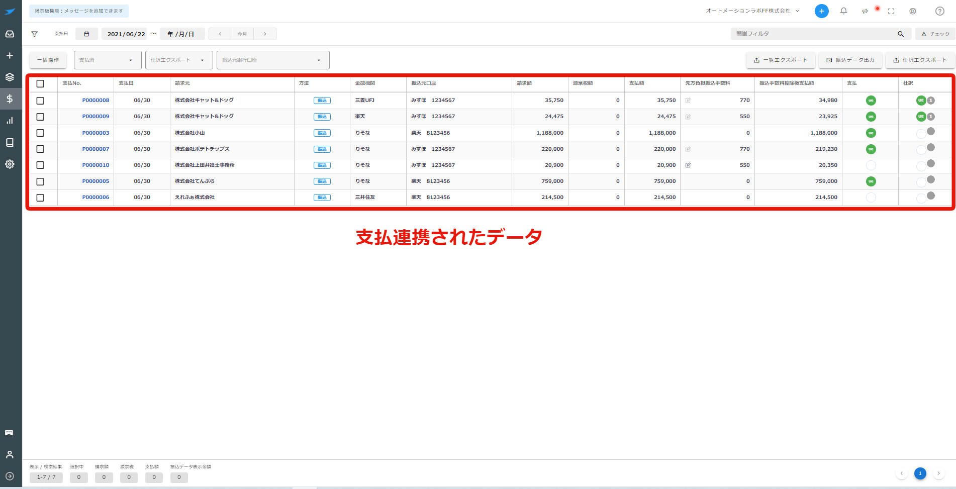Open the layers stack sidebar icon
956x489 pixels.
coord(10,77)
